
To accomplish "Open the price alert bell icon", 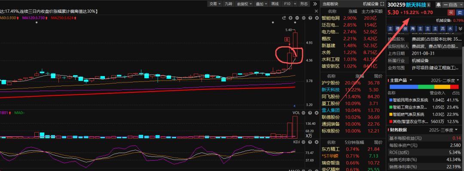I will (x=438, y=4).
